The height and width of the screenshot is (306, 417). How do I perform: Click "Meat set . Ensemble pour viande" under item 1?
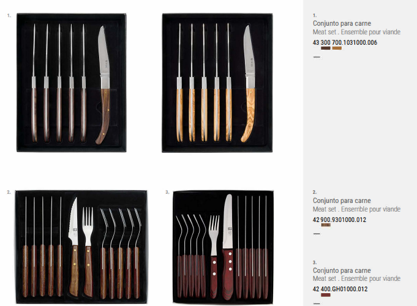click(356, 32)
